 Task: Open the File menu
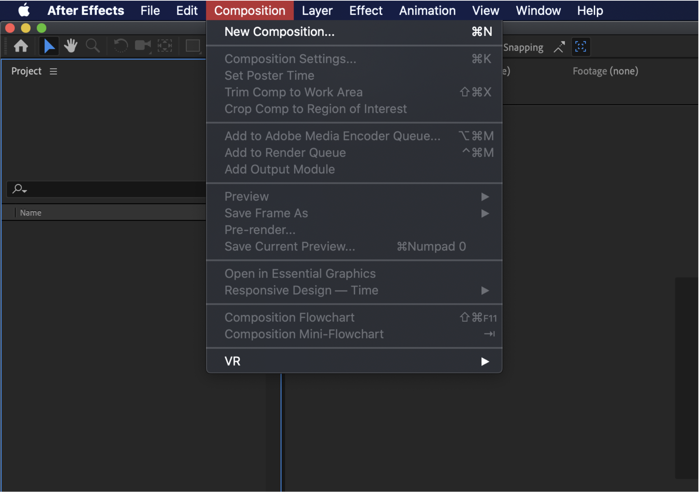pos(150,10)
